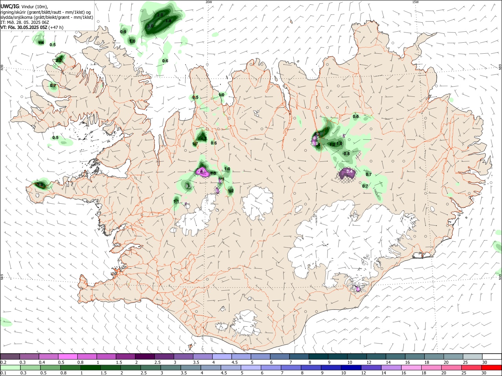Click the 2.0 precipitation value offshore north

point(160,15)
